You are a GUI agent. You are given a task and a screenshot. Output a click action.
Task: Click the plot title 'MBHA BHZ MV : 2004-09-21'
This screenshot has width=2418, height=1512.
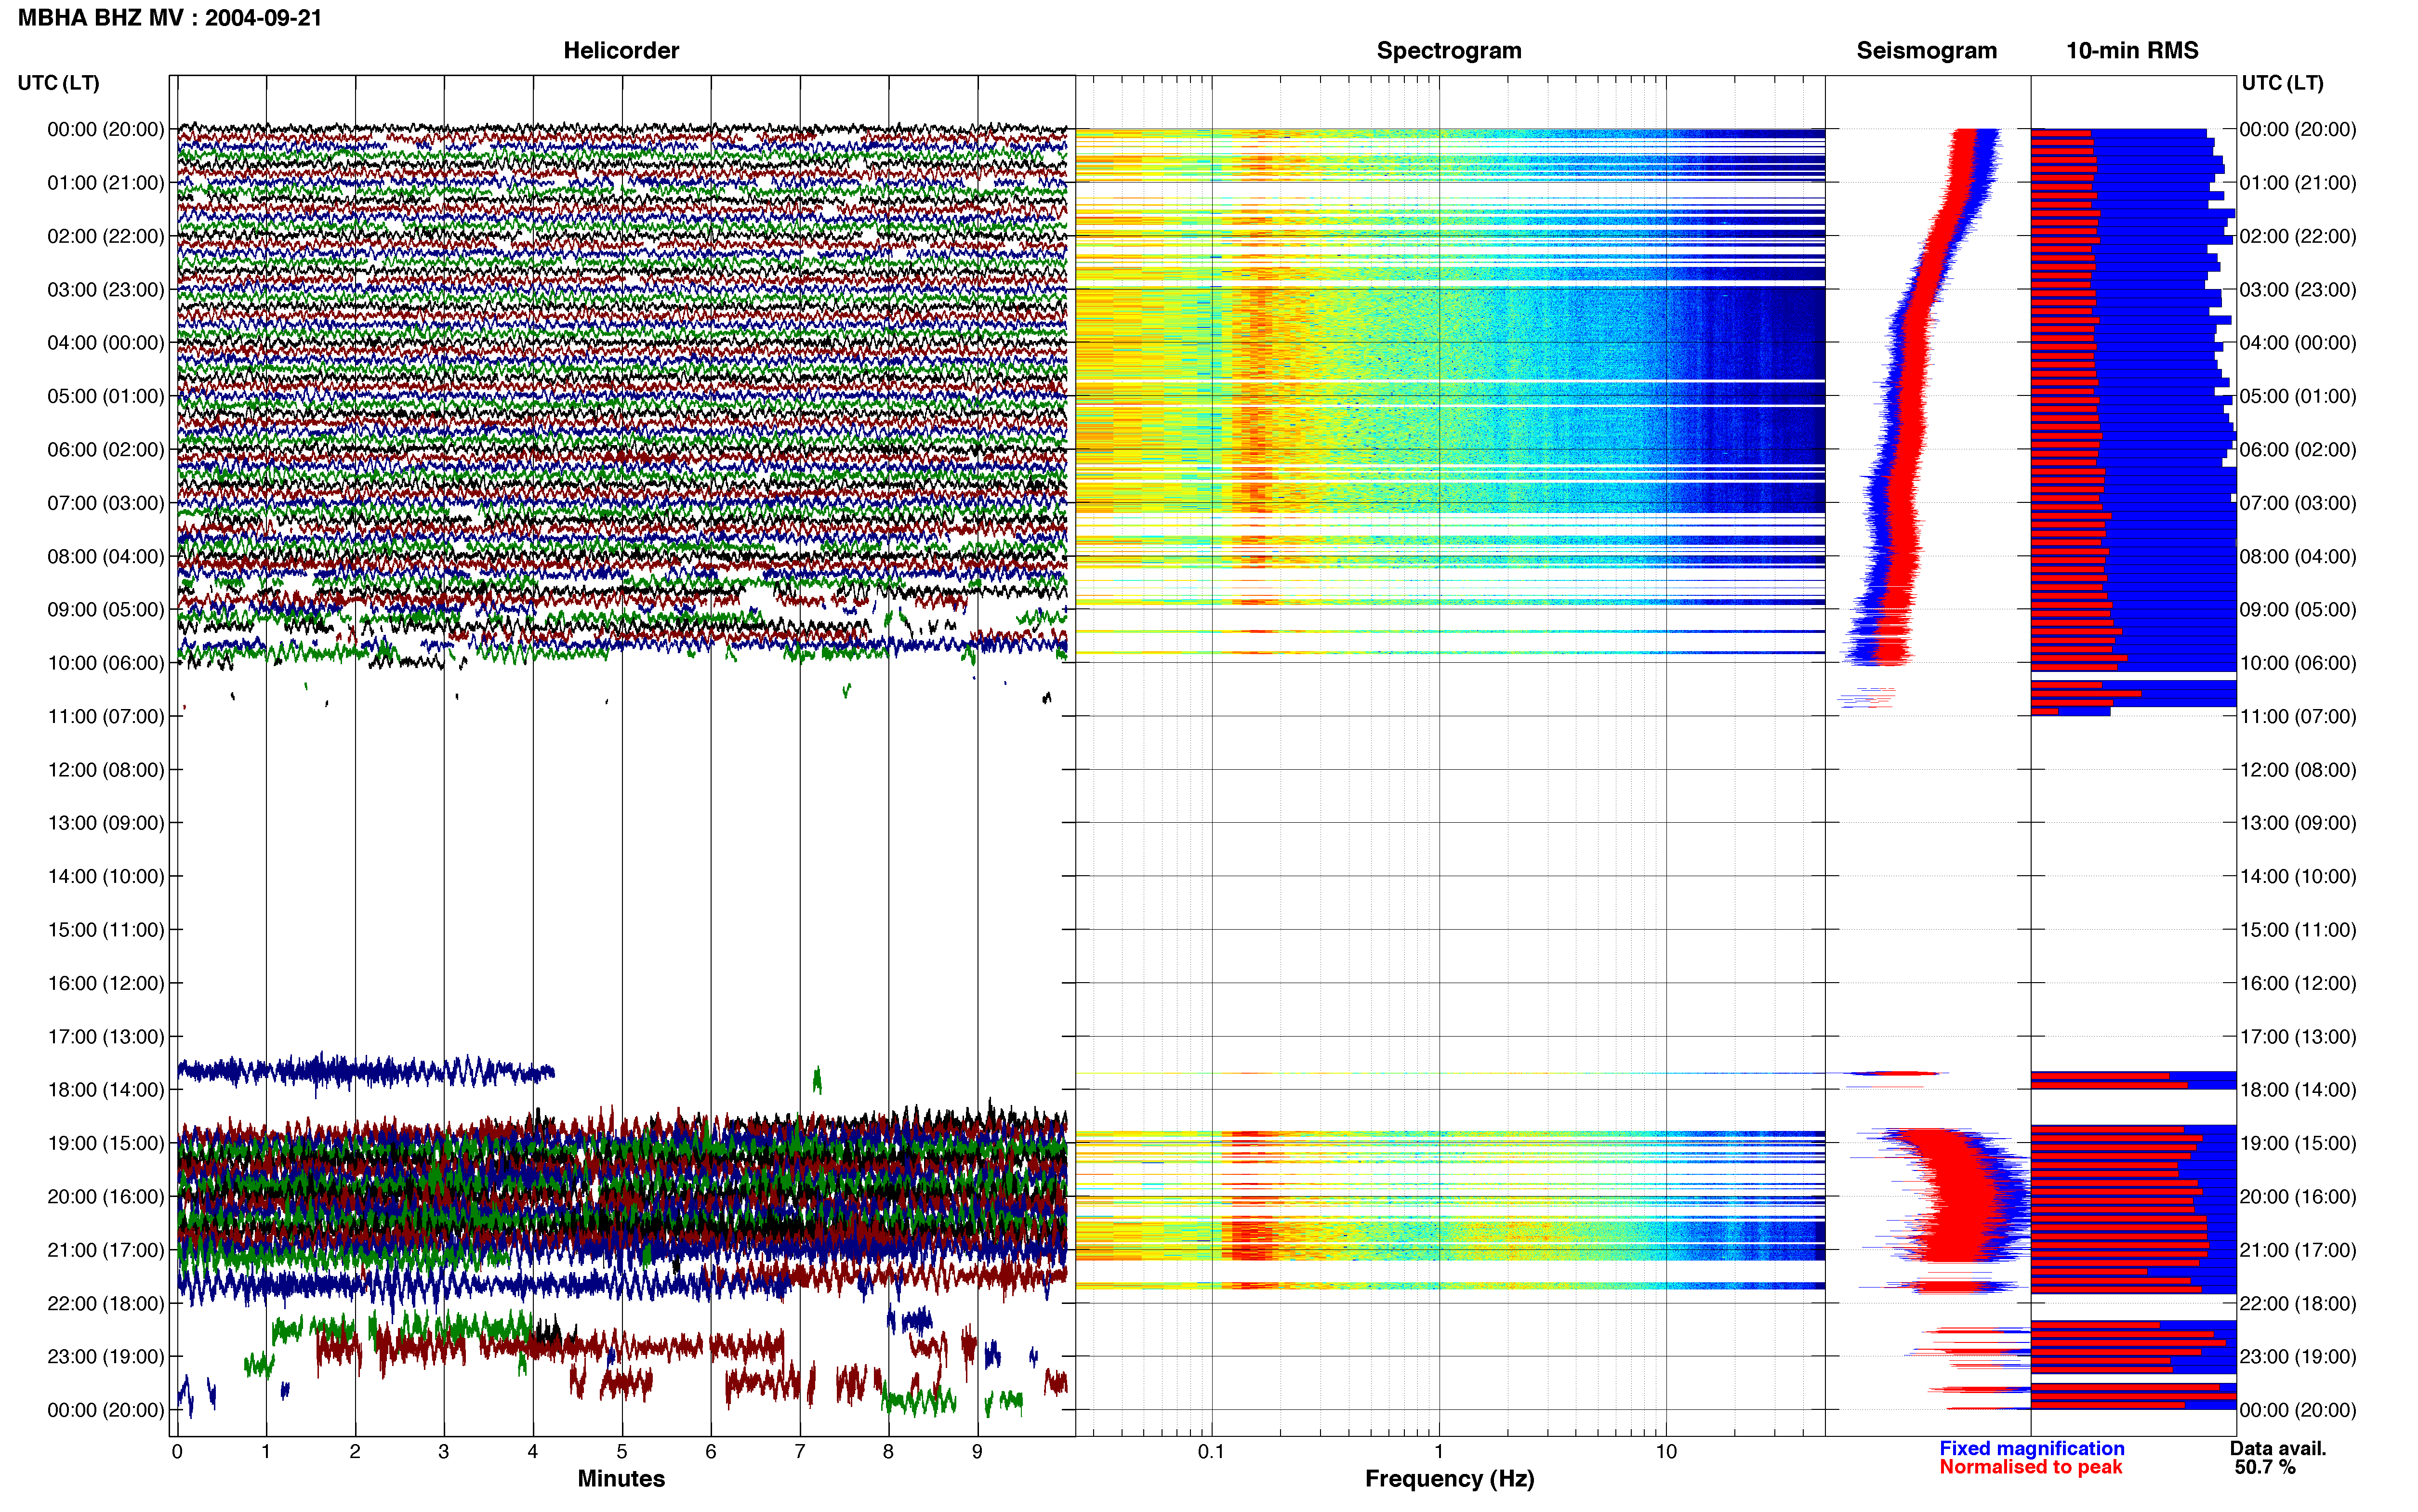[170, 18]
